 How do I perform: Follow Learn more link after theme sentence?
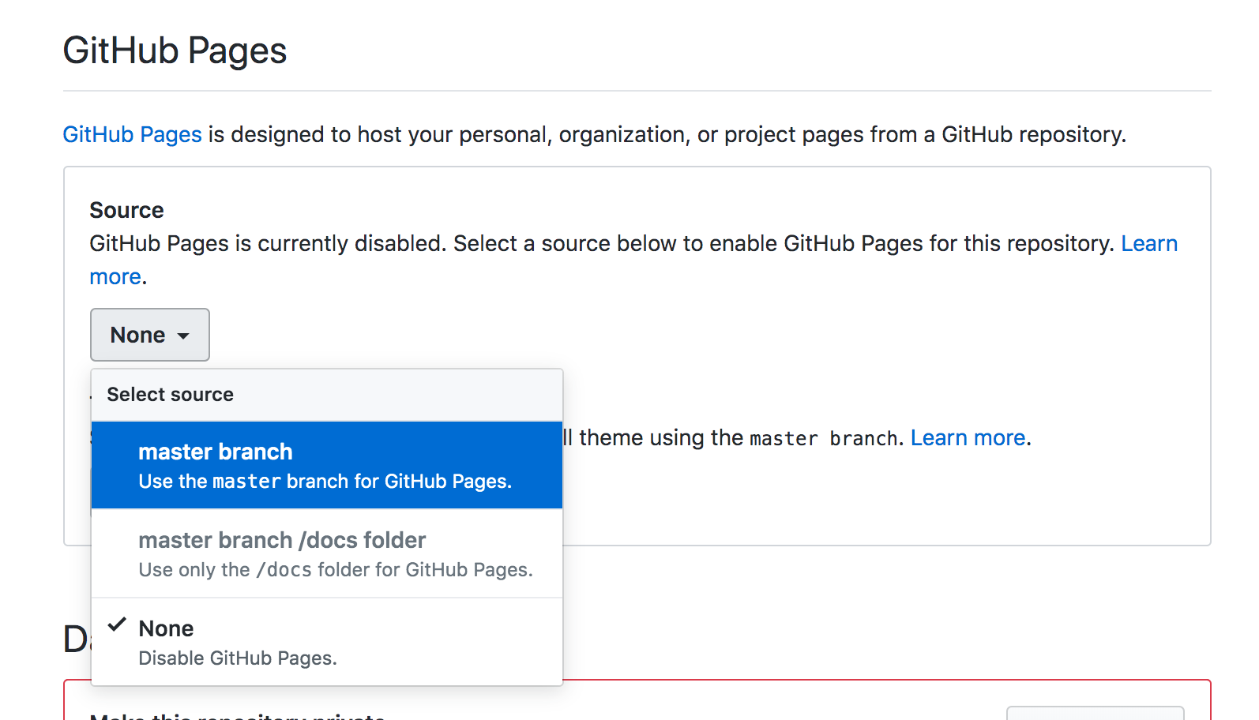pyautogui.click(x=968, y=437)
